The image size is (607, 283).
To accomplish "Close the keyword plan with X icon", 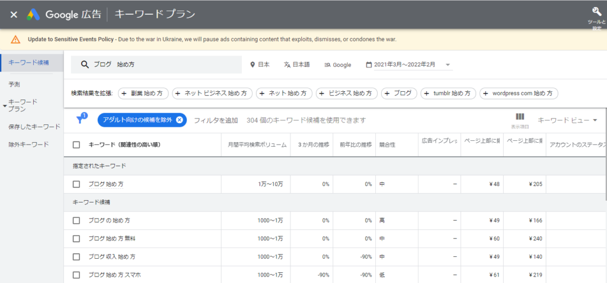I will click(14, 15).
